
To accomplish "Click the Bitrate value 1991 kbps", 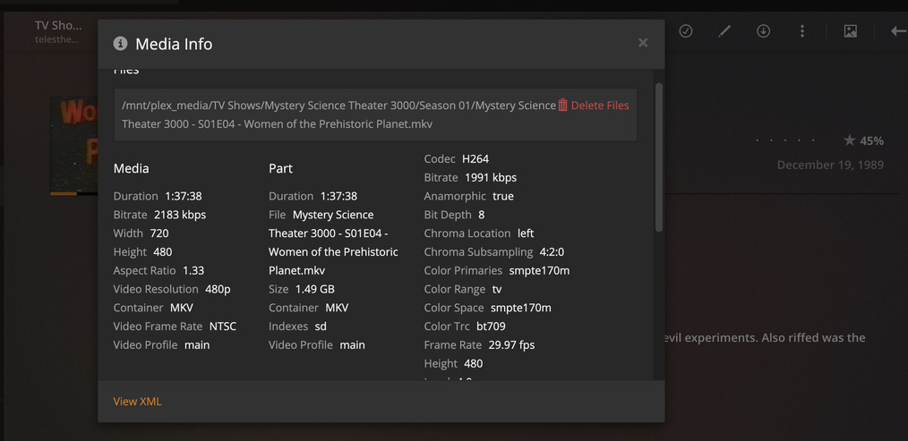I will (491, 177).
